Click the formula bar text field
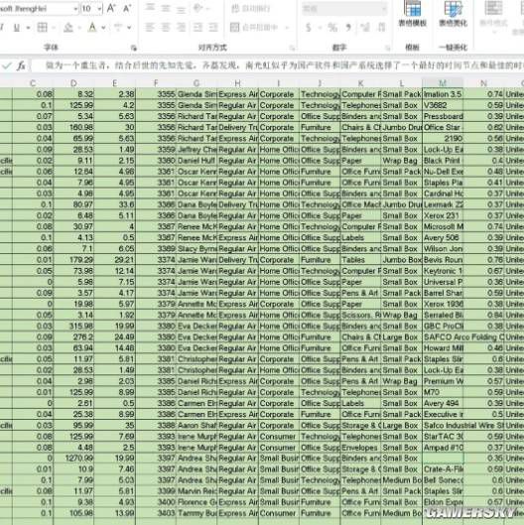Image resolution: width=524 pixels, height=525 pixels. 278,66
